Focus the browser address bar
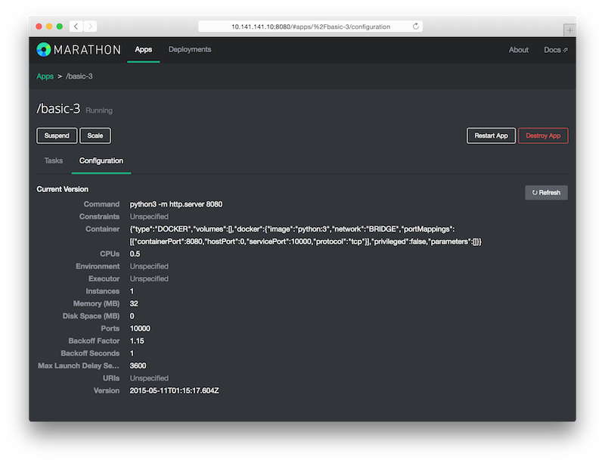The width and height of the screenshot is (605, 463). 310,26
